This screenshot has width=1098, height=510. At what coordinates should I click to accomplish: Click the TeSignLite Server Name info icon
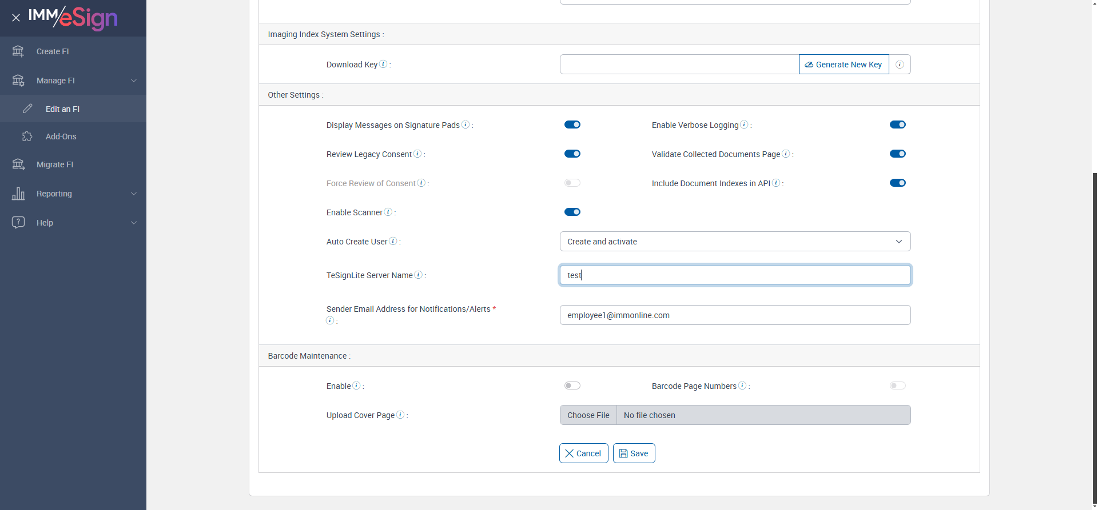coord(418,275)
